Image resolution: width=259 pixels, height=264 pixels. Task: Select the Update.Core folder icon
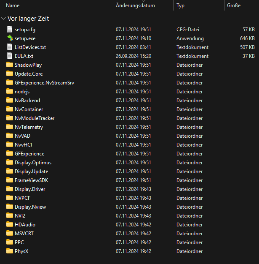pos(10,74)
